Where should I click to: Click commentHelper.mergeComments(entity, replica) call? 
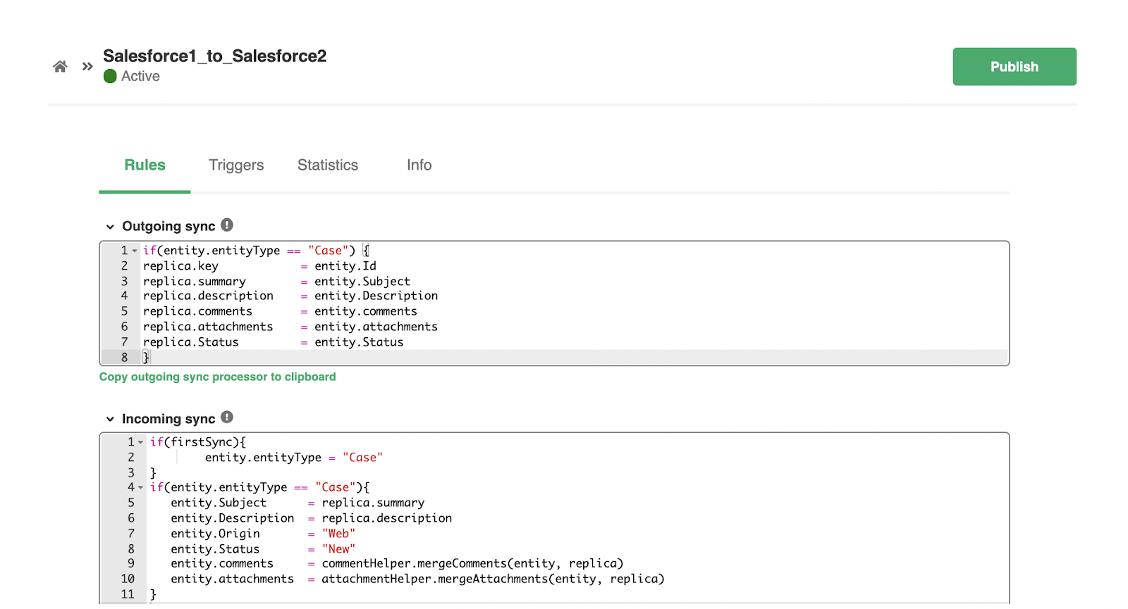tap(472, 563)
